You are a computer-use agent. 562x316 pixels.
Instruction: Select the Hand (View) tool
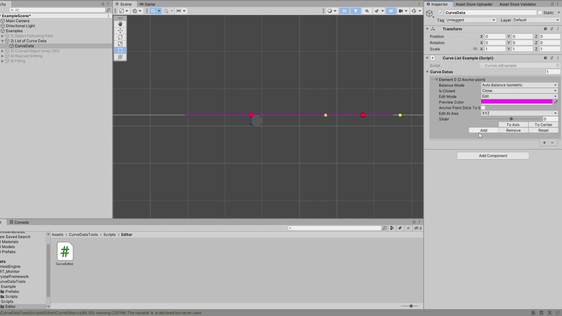pos(120,24)
